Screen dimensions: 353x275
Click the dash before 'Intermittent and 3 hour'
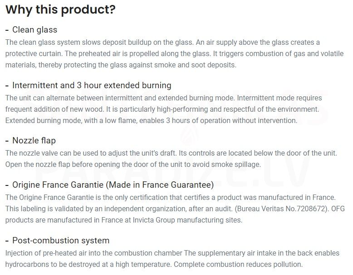tap(7, 86)
